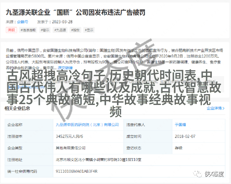The height and width of the screenshot is (184, 231).
Task: Select registered capital value 3452万元人民币
Action: [69, 136]
